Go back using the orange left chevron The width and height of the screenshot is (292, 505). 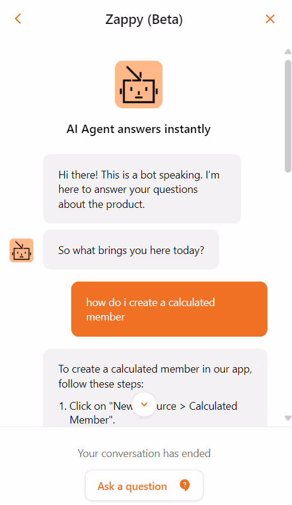pyautogui.click(x=18, y=19)
